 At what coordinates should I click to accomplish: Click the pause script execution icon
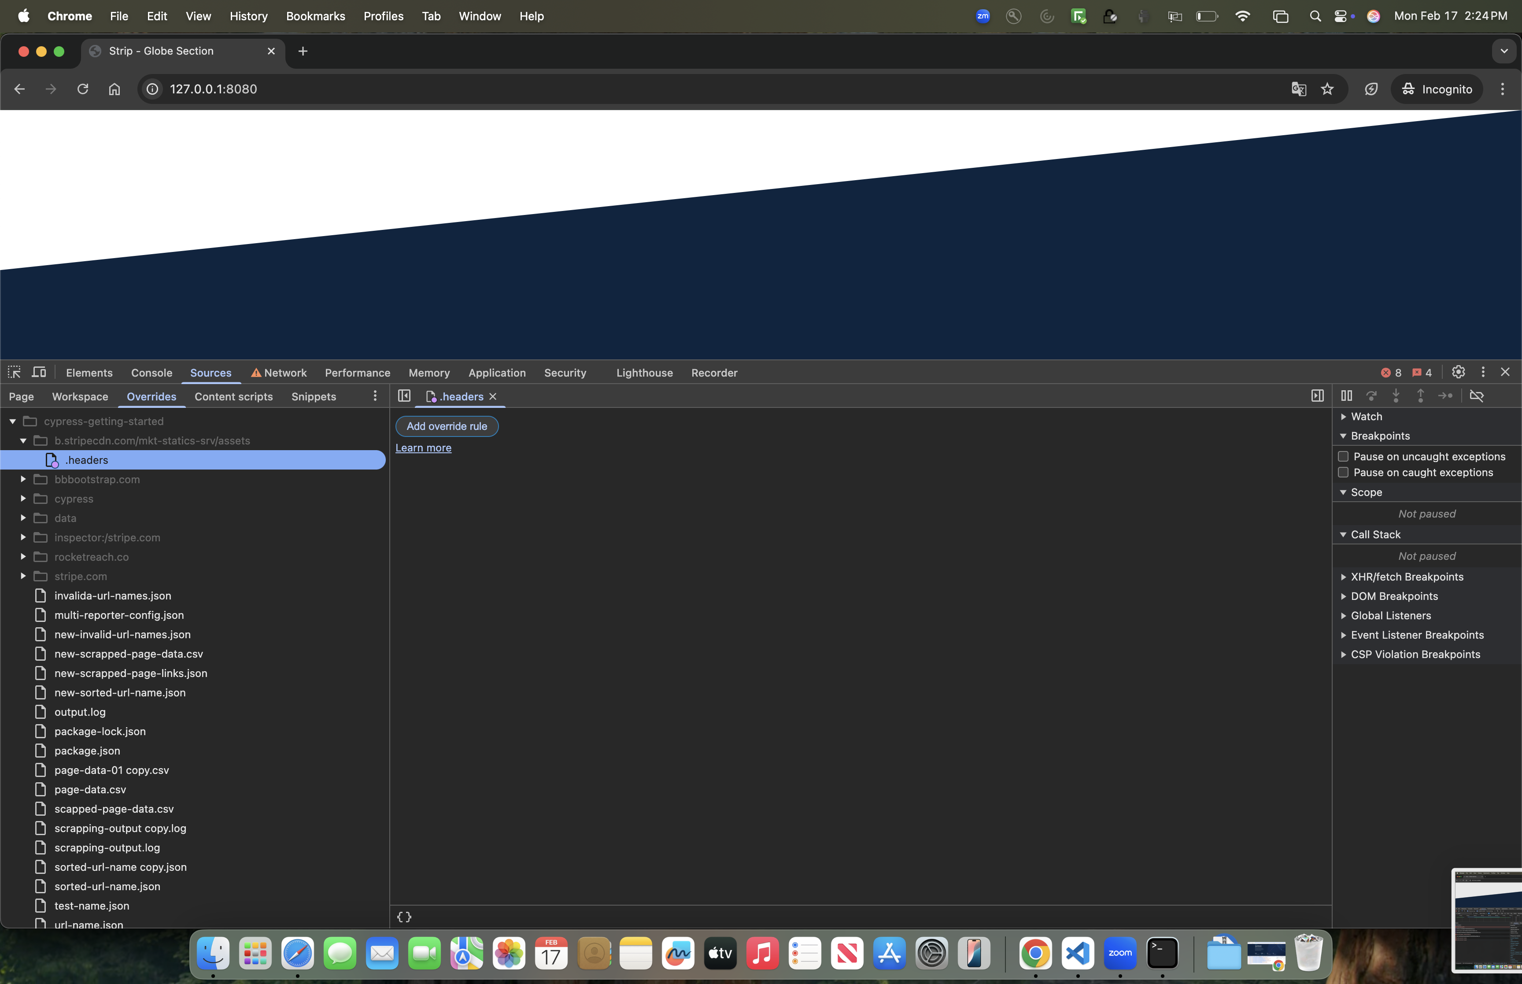(1346, 396)
